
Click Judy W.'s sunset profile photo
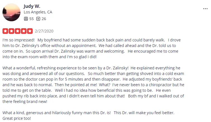[11, 12]
